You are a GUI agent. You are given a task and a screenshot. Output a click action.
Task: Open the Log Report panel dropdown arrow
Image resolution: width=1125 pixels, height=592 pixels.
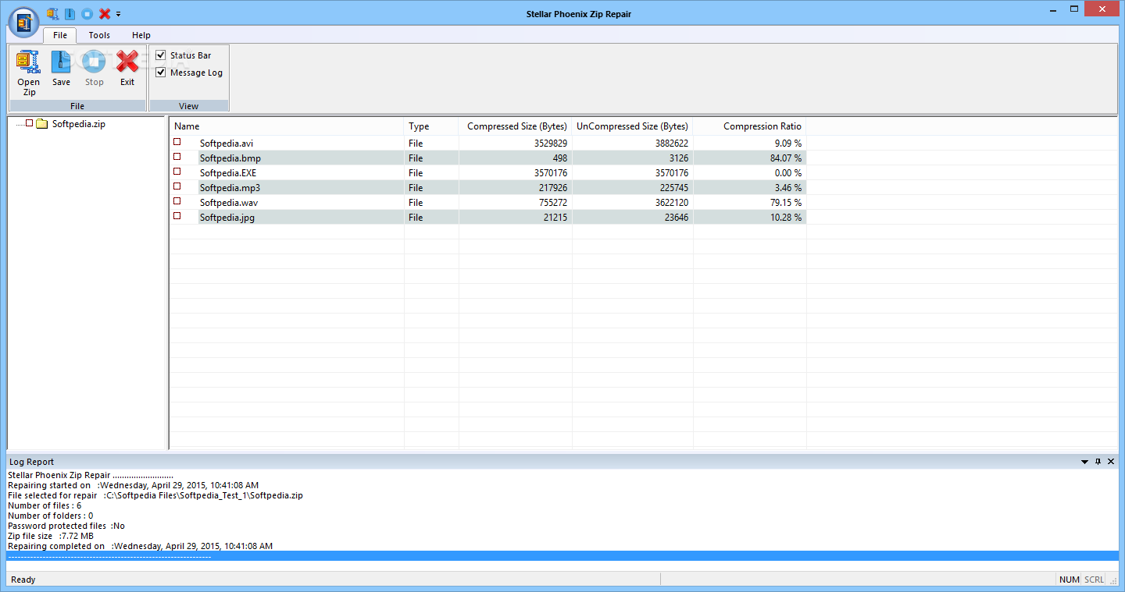[x=1084, y=462]
